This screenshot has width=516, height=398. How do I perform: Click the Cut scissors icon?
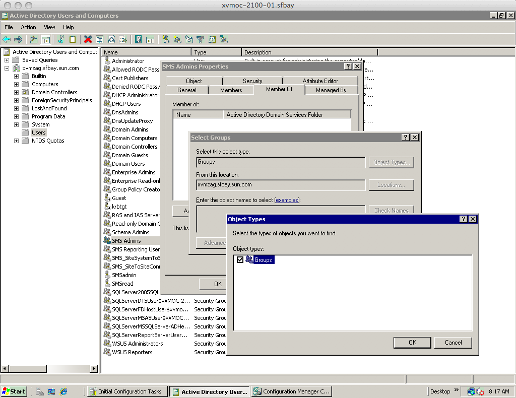(61, 39)
